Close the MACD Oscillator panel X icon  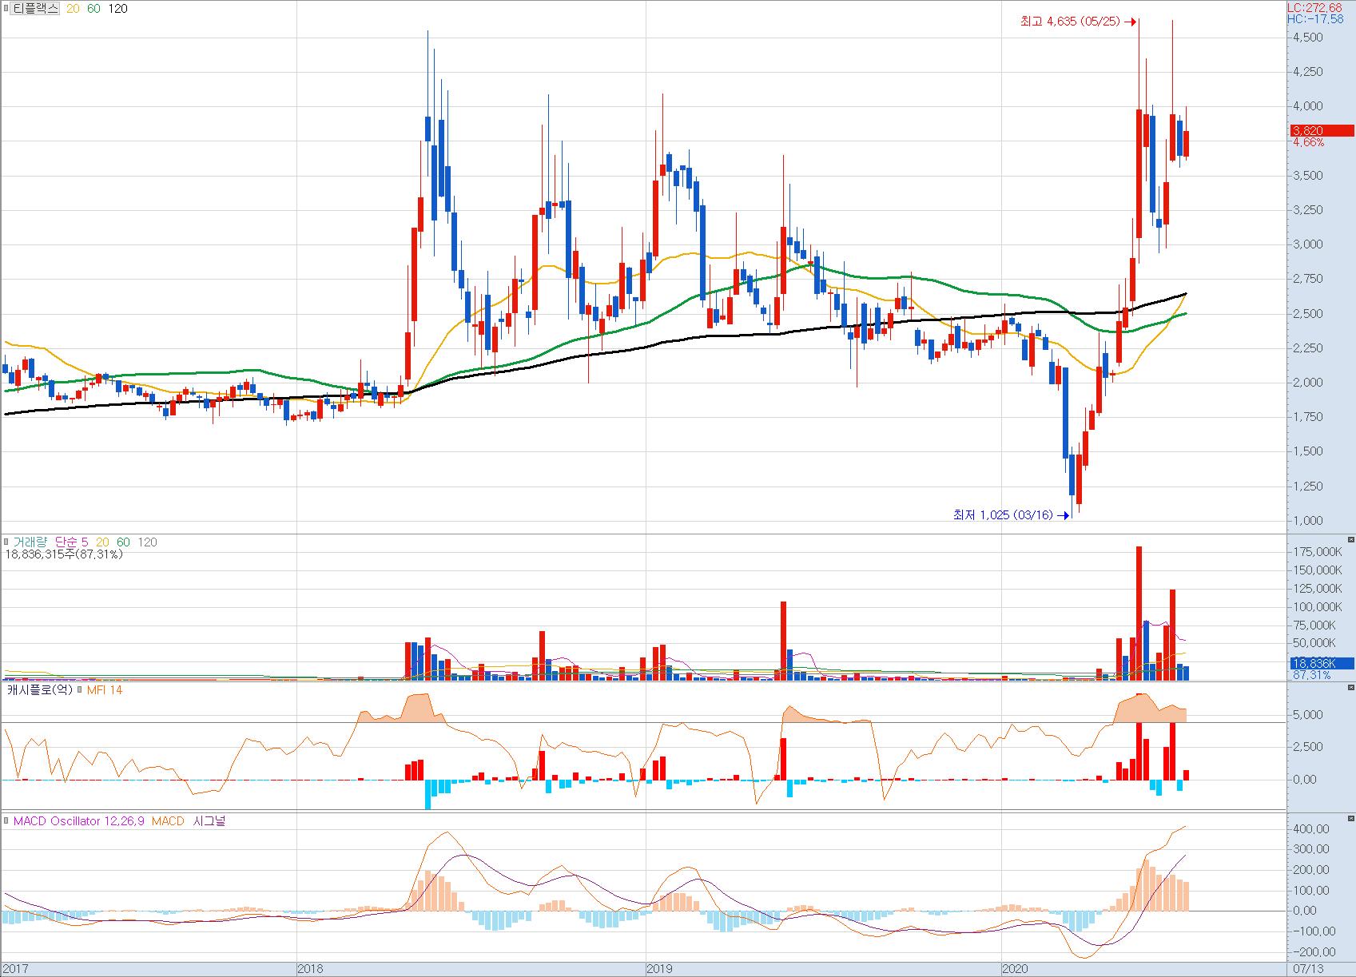[1351, 818]
